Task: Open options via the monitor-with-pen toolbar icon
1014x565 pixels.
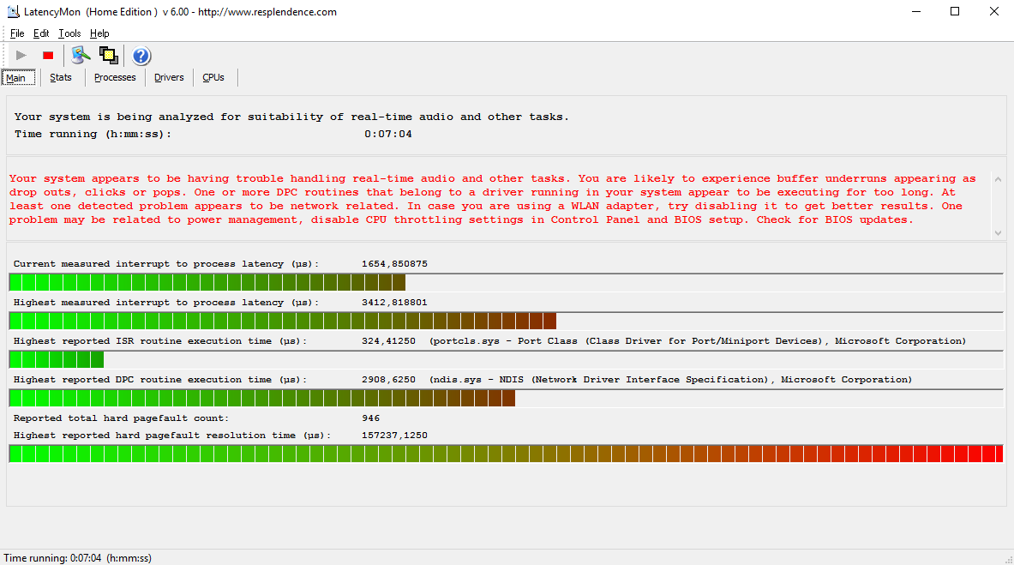Action: (x=81, y=56)
